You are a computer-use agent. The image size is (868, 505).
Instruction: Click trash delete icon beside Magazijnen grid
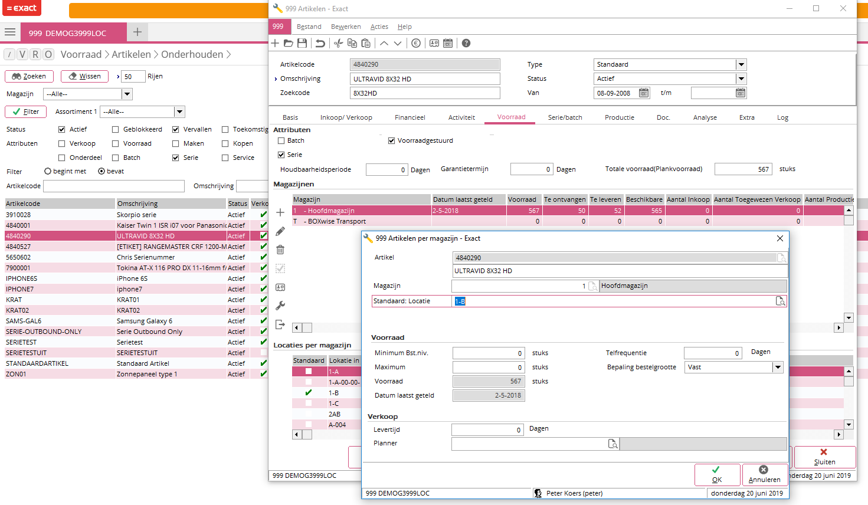point(280,250)
